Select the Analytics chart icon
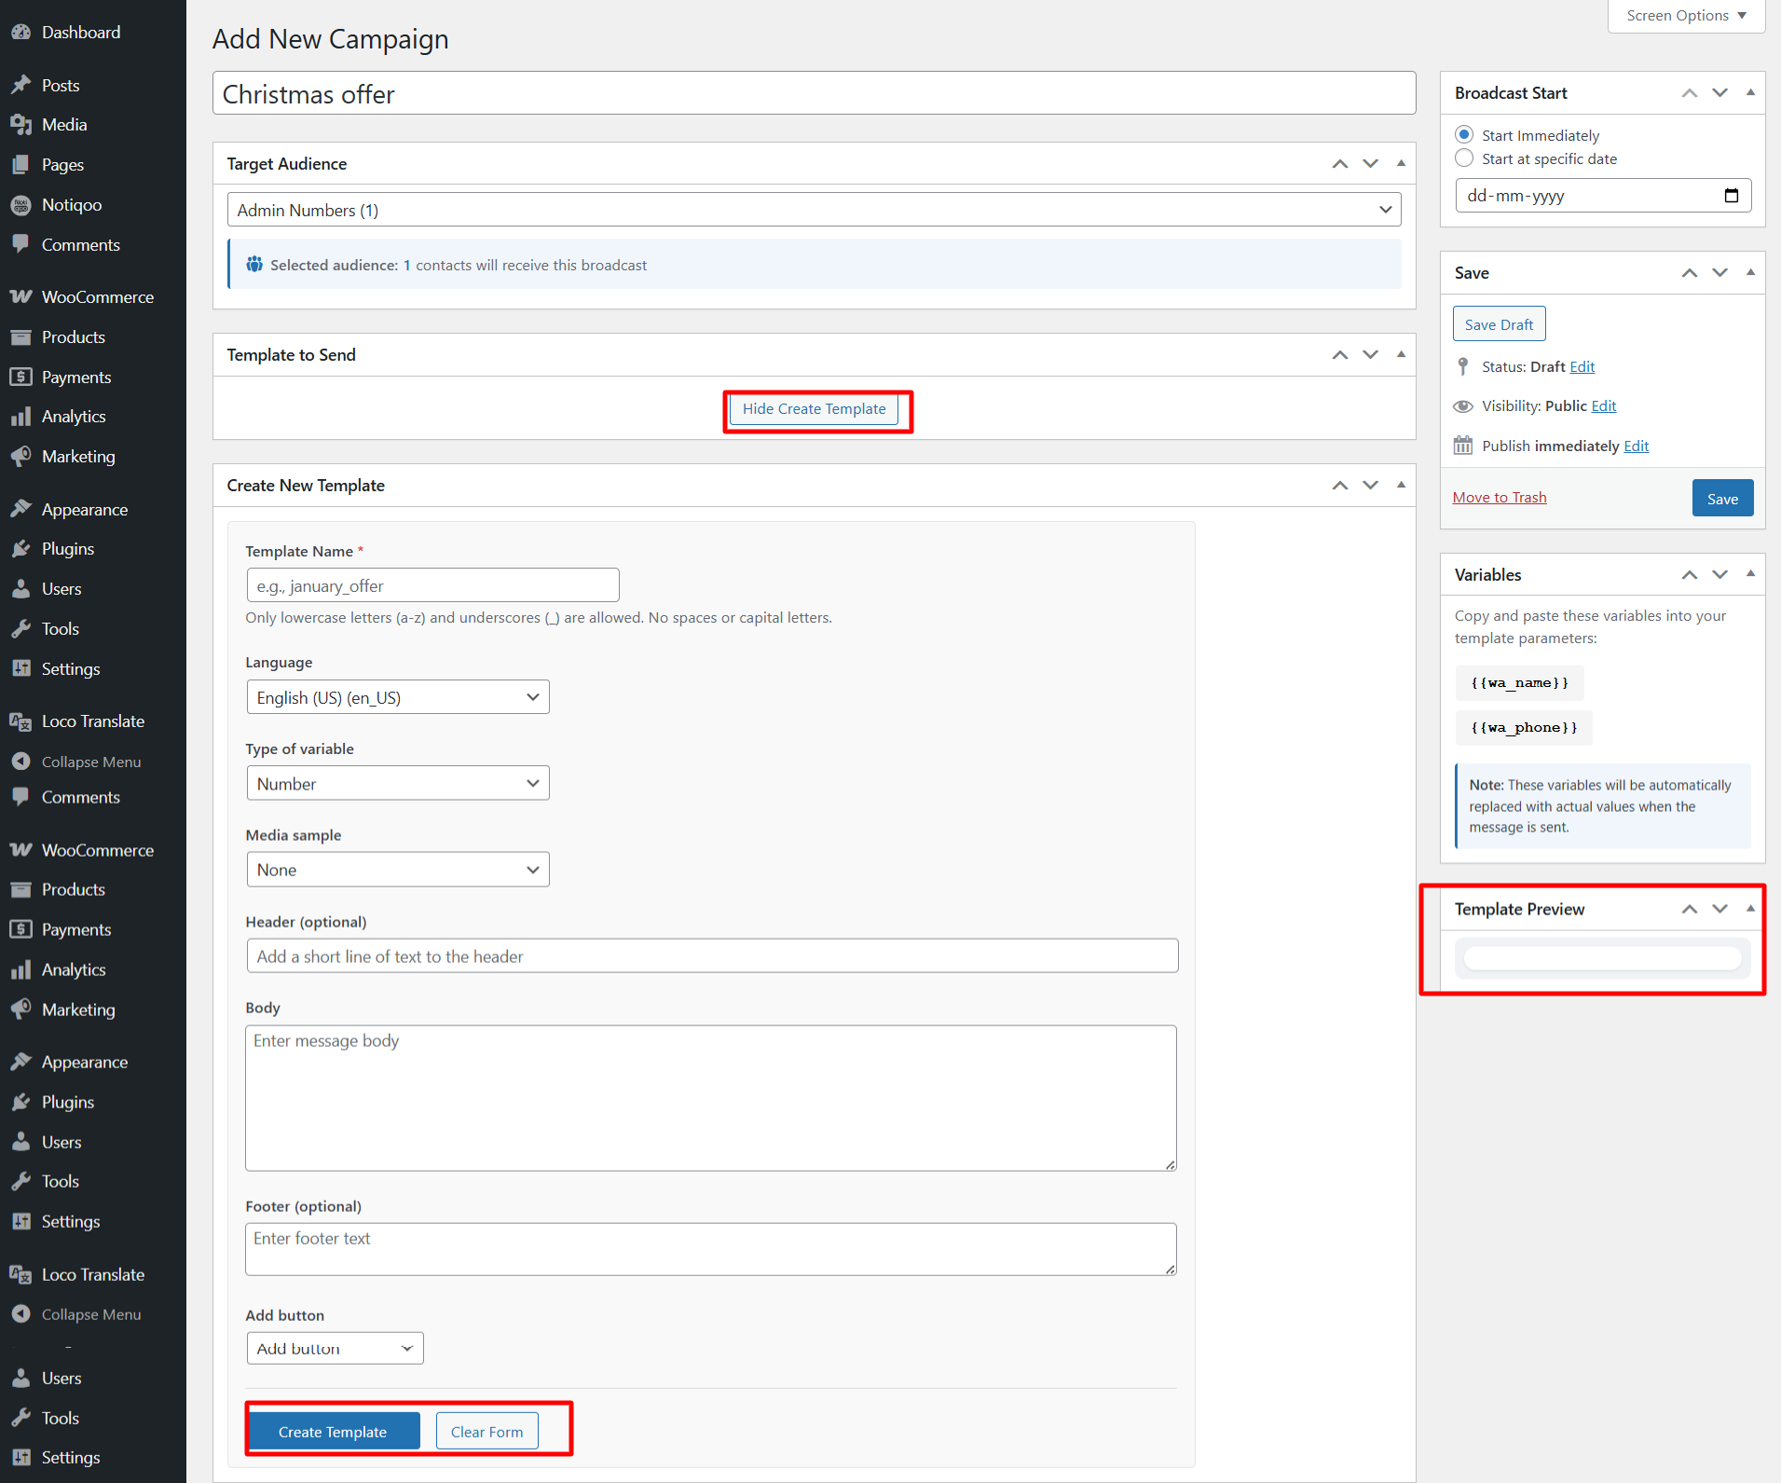Screen dimensions: 1781x1483 point(22,416)
